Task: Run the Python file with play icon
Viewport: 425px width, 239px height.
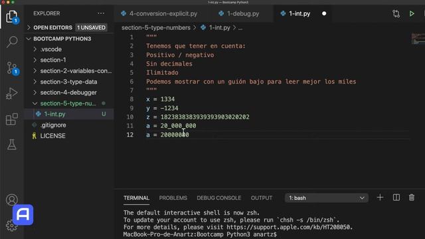Action: point(412,13)
